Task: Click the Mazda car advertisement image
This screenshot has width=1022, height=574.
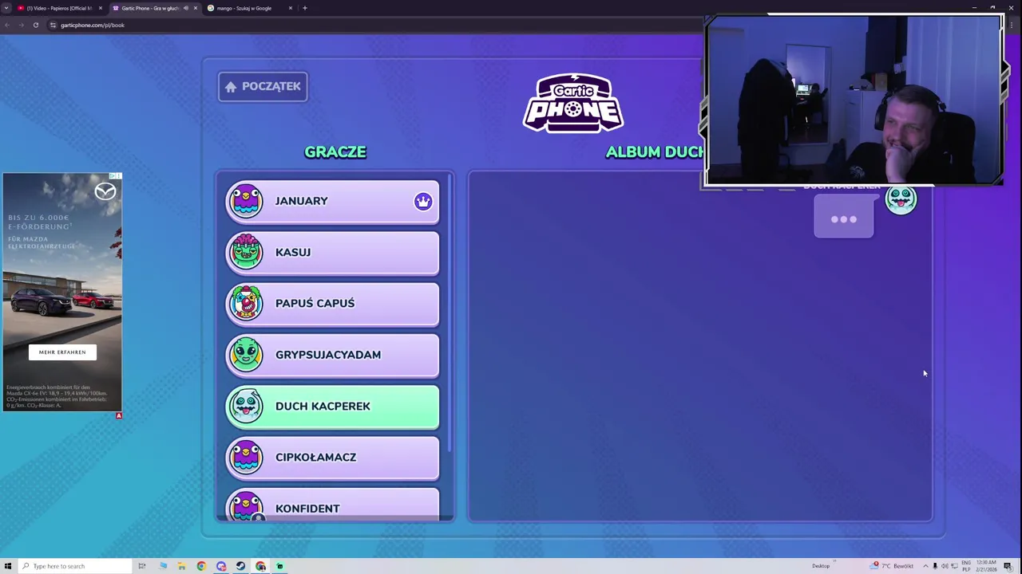Action: [62, 291]
